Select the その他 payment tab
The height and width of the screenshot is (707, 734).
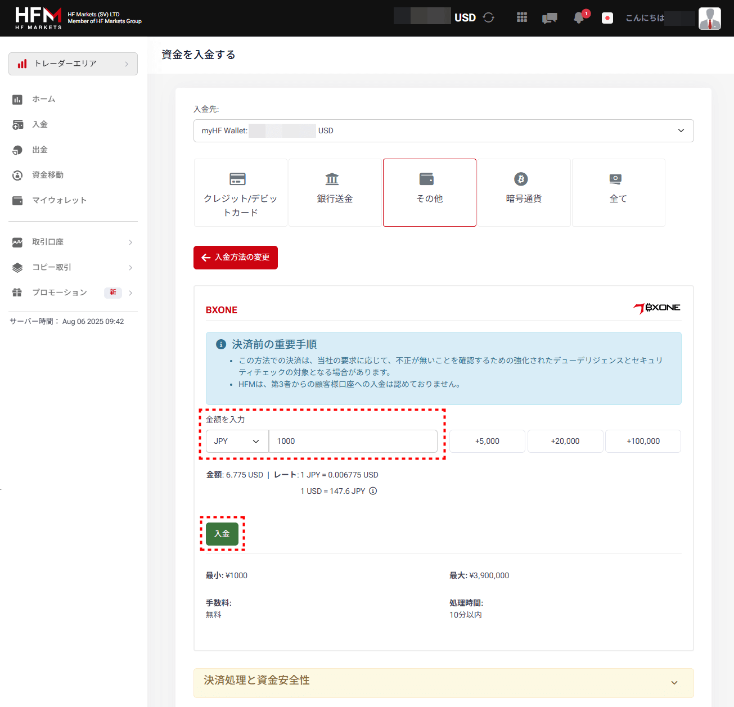pos(430,192)
